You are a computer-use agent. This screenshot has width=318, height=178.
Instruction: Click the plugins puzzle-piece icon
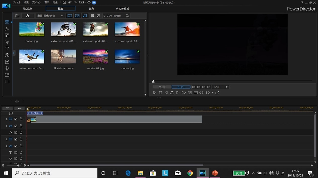28,16
